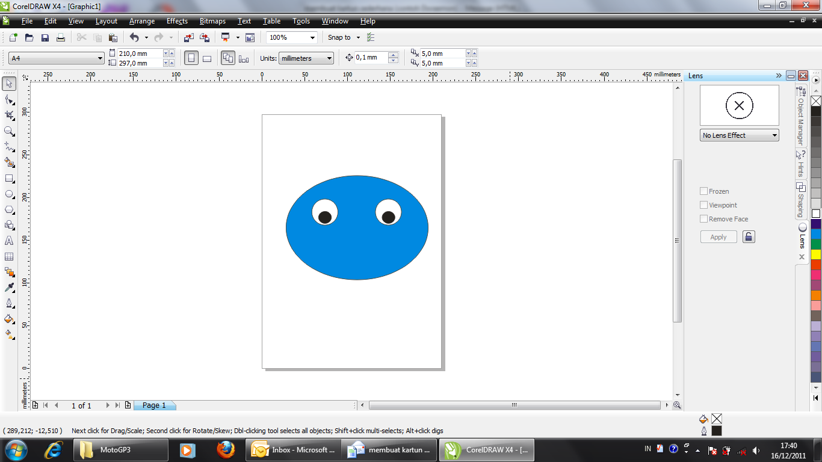Click the New document icon
This screenshot has height=462, width=822.
[13, 37]
